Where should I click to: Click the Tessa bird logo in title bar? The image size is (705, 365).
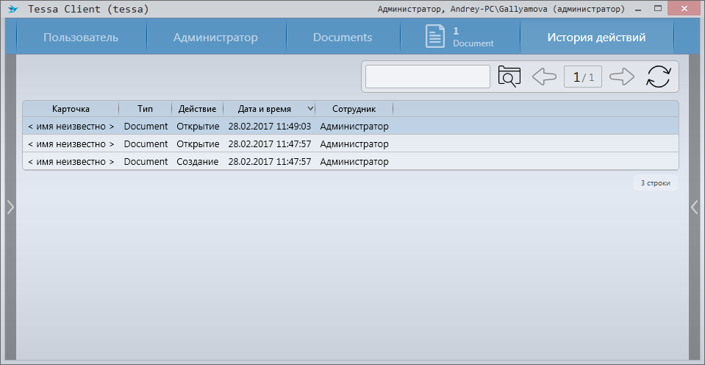click(x=12, y=10)
